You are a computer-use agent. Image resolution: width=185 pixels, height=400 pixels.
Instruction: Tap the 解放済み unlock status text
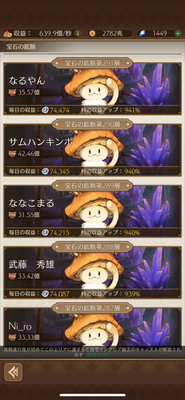[97, 355]
